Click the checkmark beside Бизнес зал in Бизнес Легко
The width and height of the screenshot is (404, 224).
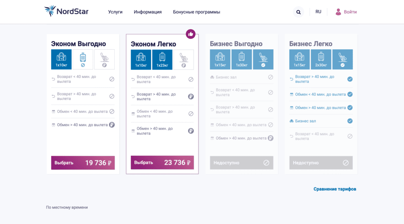[x=350, y=121]
